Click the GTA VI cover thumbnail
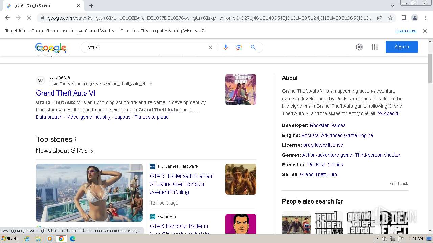433x243 pixels. click(241, 89)
